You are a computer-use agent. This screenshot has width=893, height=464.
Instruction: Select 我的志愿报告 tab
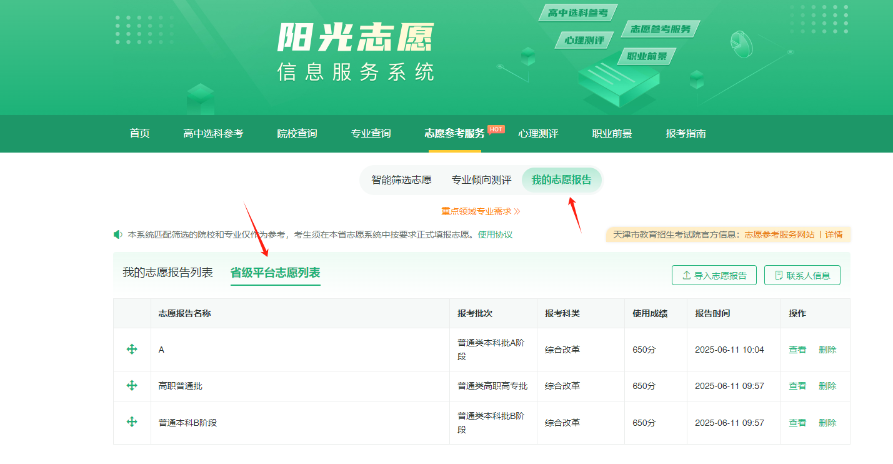tap(561, 180)
